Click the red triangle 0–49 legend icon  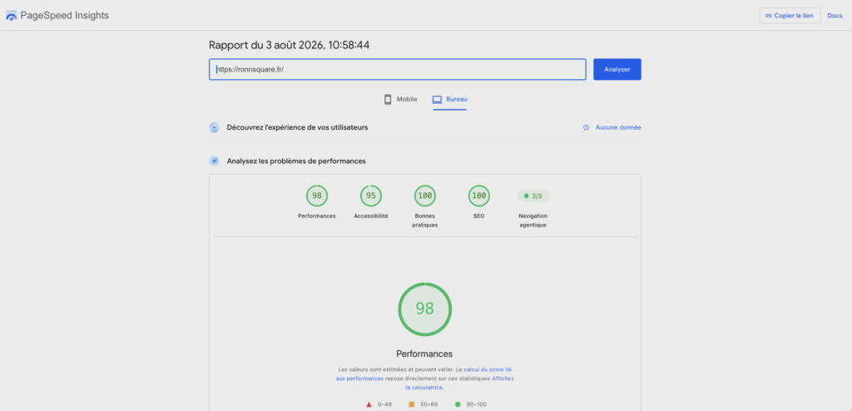[x=369, y=404]
